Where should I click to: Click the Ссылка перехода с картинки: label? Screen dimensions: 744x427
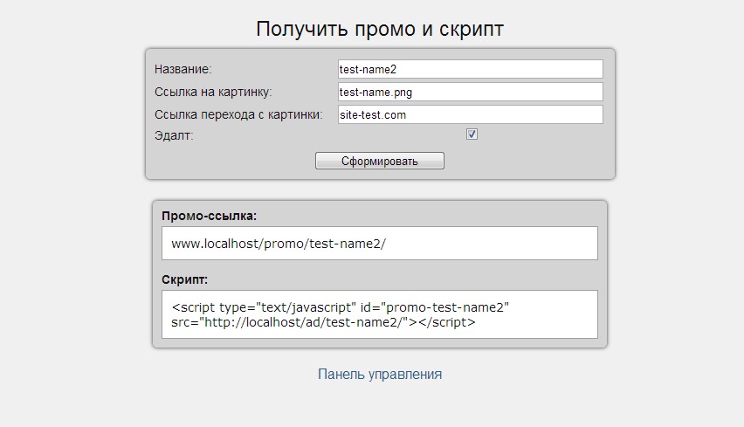238,114
